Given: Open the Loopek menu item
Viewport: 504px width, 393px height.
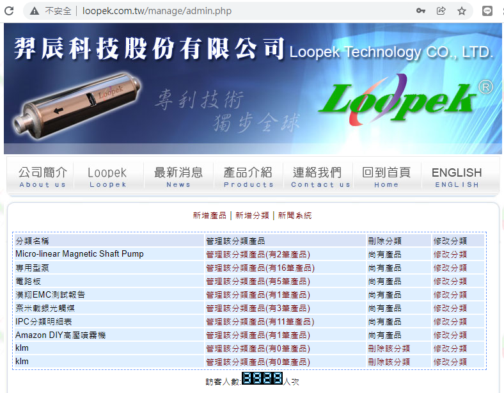Looking at the screenshot, I should click(x=107, y=177).
